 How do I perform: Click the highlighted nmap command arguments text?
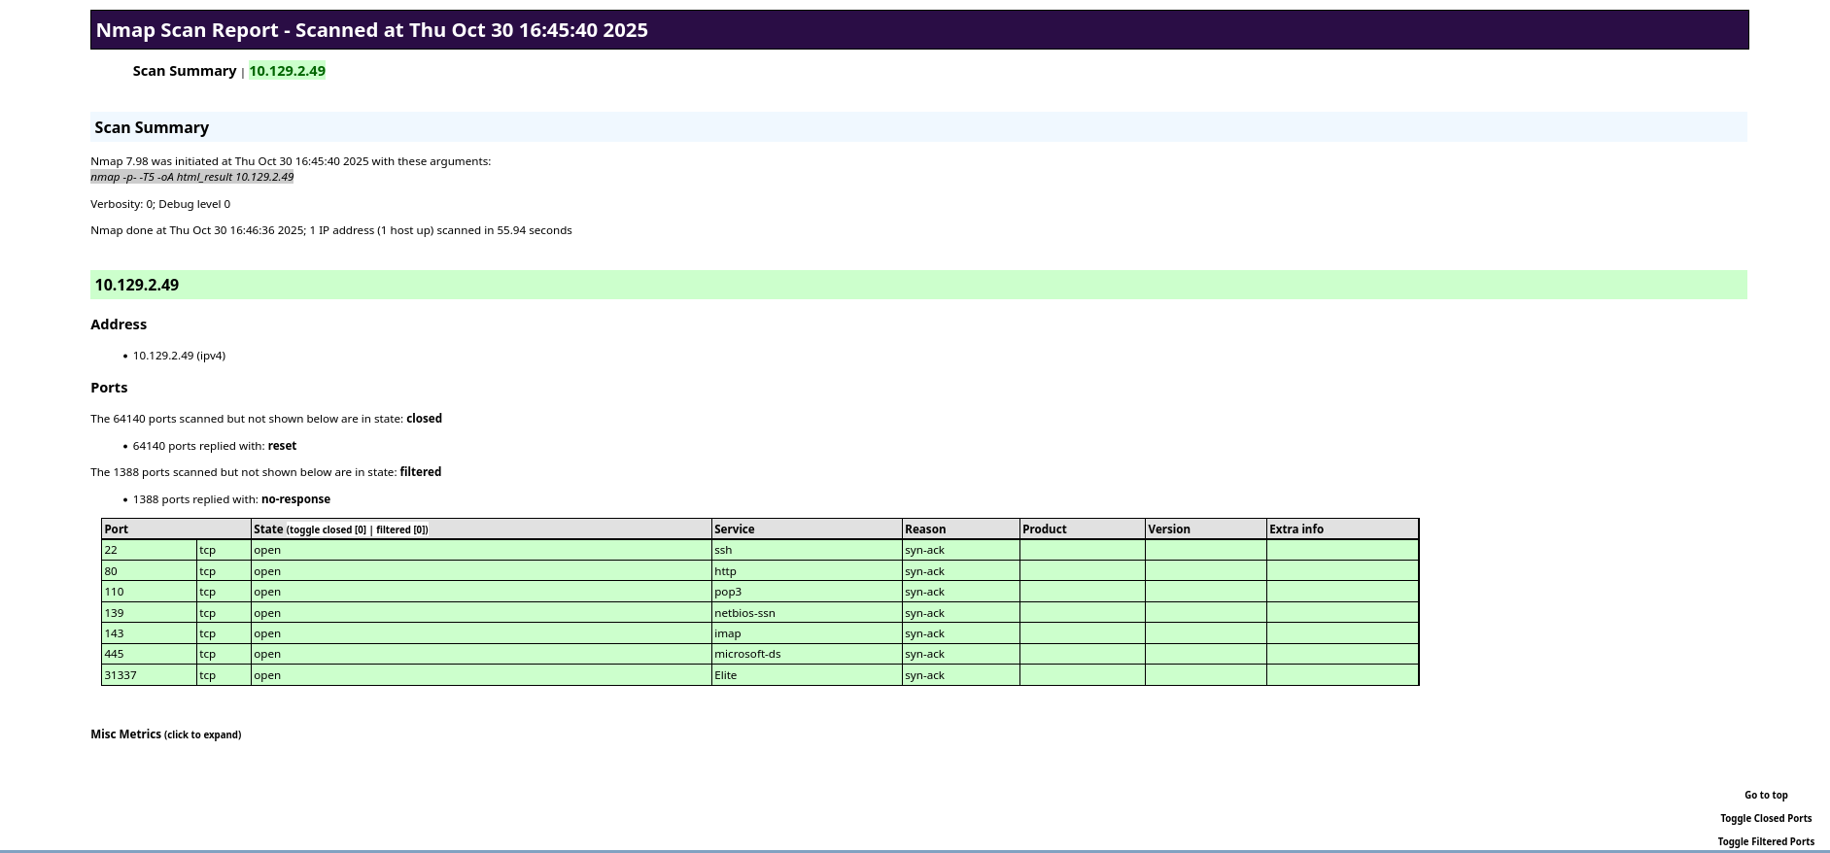[x=191, y=177]
